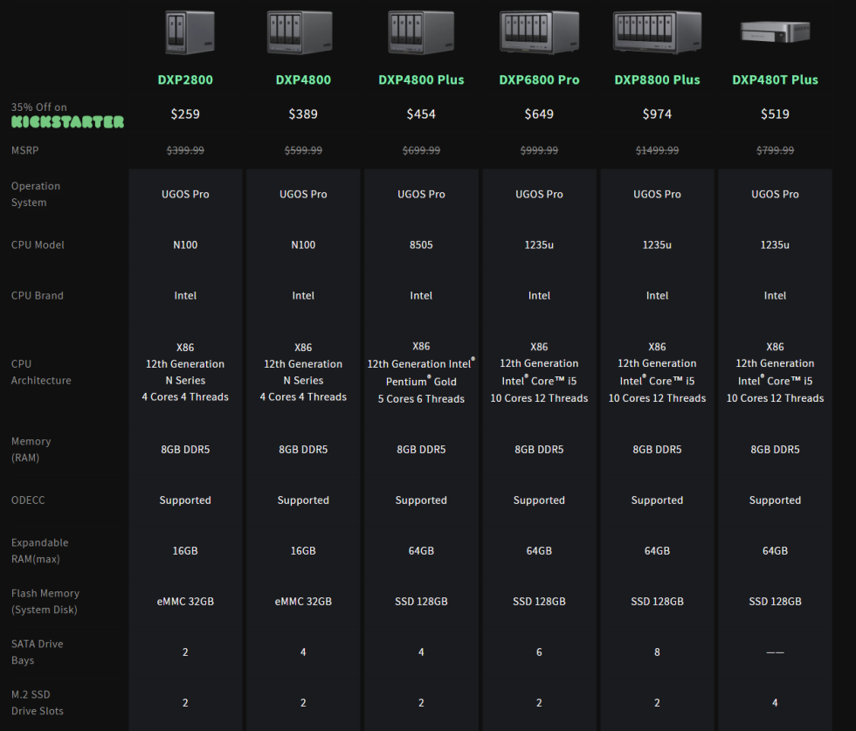The image size is (856, 731).
Task: Click the "SATA Drive Bays" row label
Action: [37, 652]
